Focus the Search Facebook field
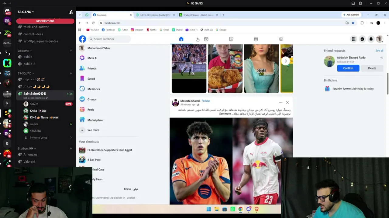Viewport: 389px width, 218px height. coord(109,39)
